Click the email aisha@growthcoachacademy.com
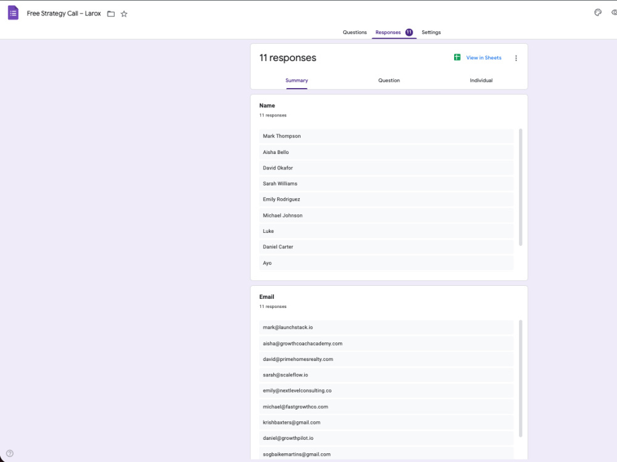 click(302, 343)
